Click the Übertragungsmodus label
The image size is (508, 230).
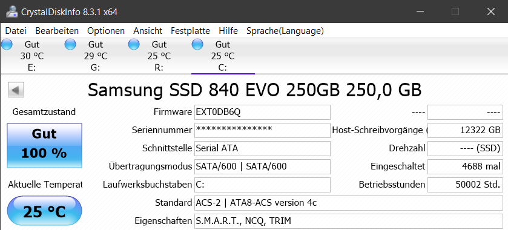[x=150, y=166]
